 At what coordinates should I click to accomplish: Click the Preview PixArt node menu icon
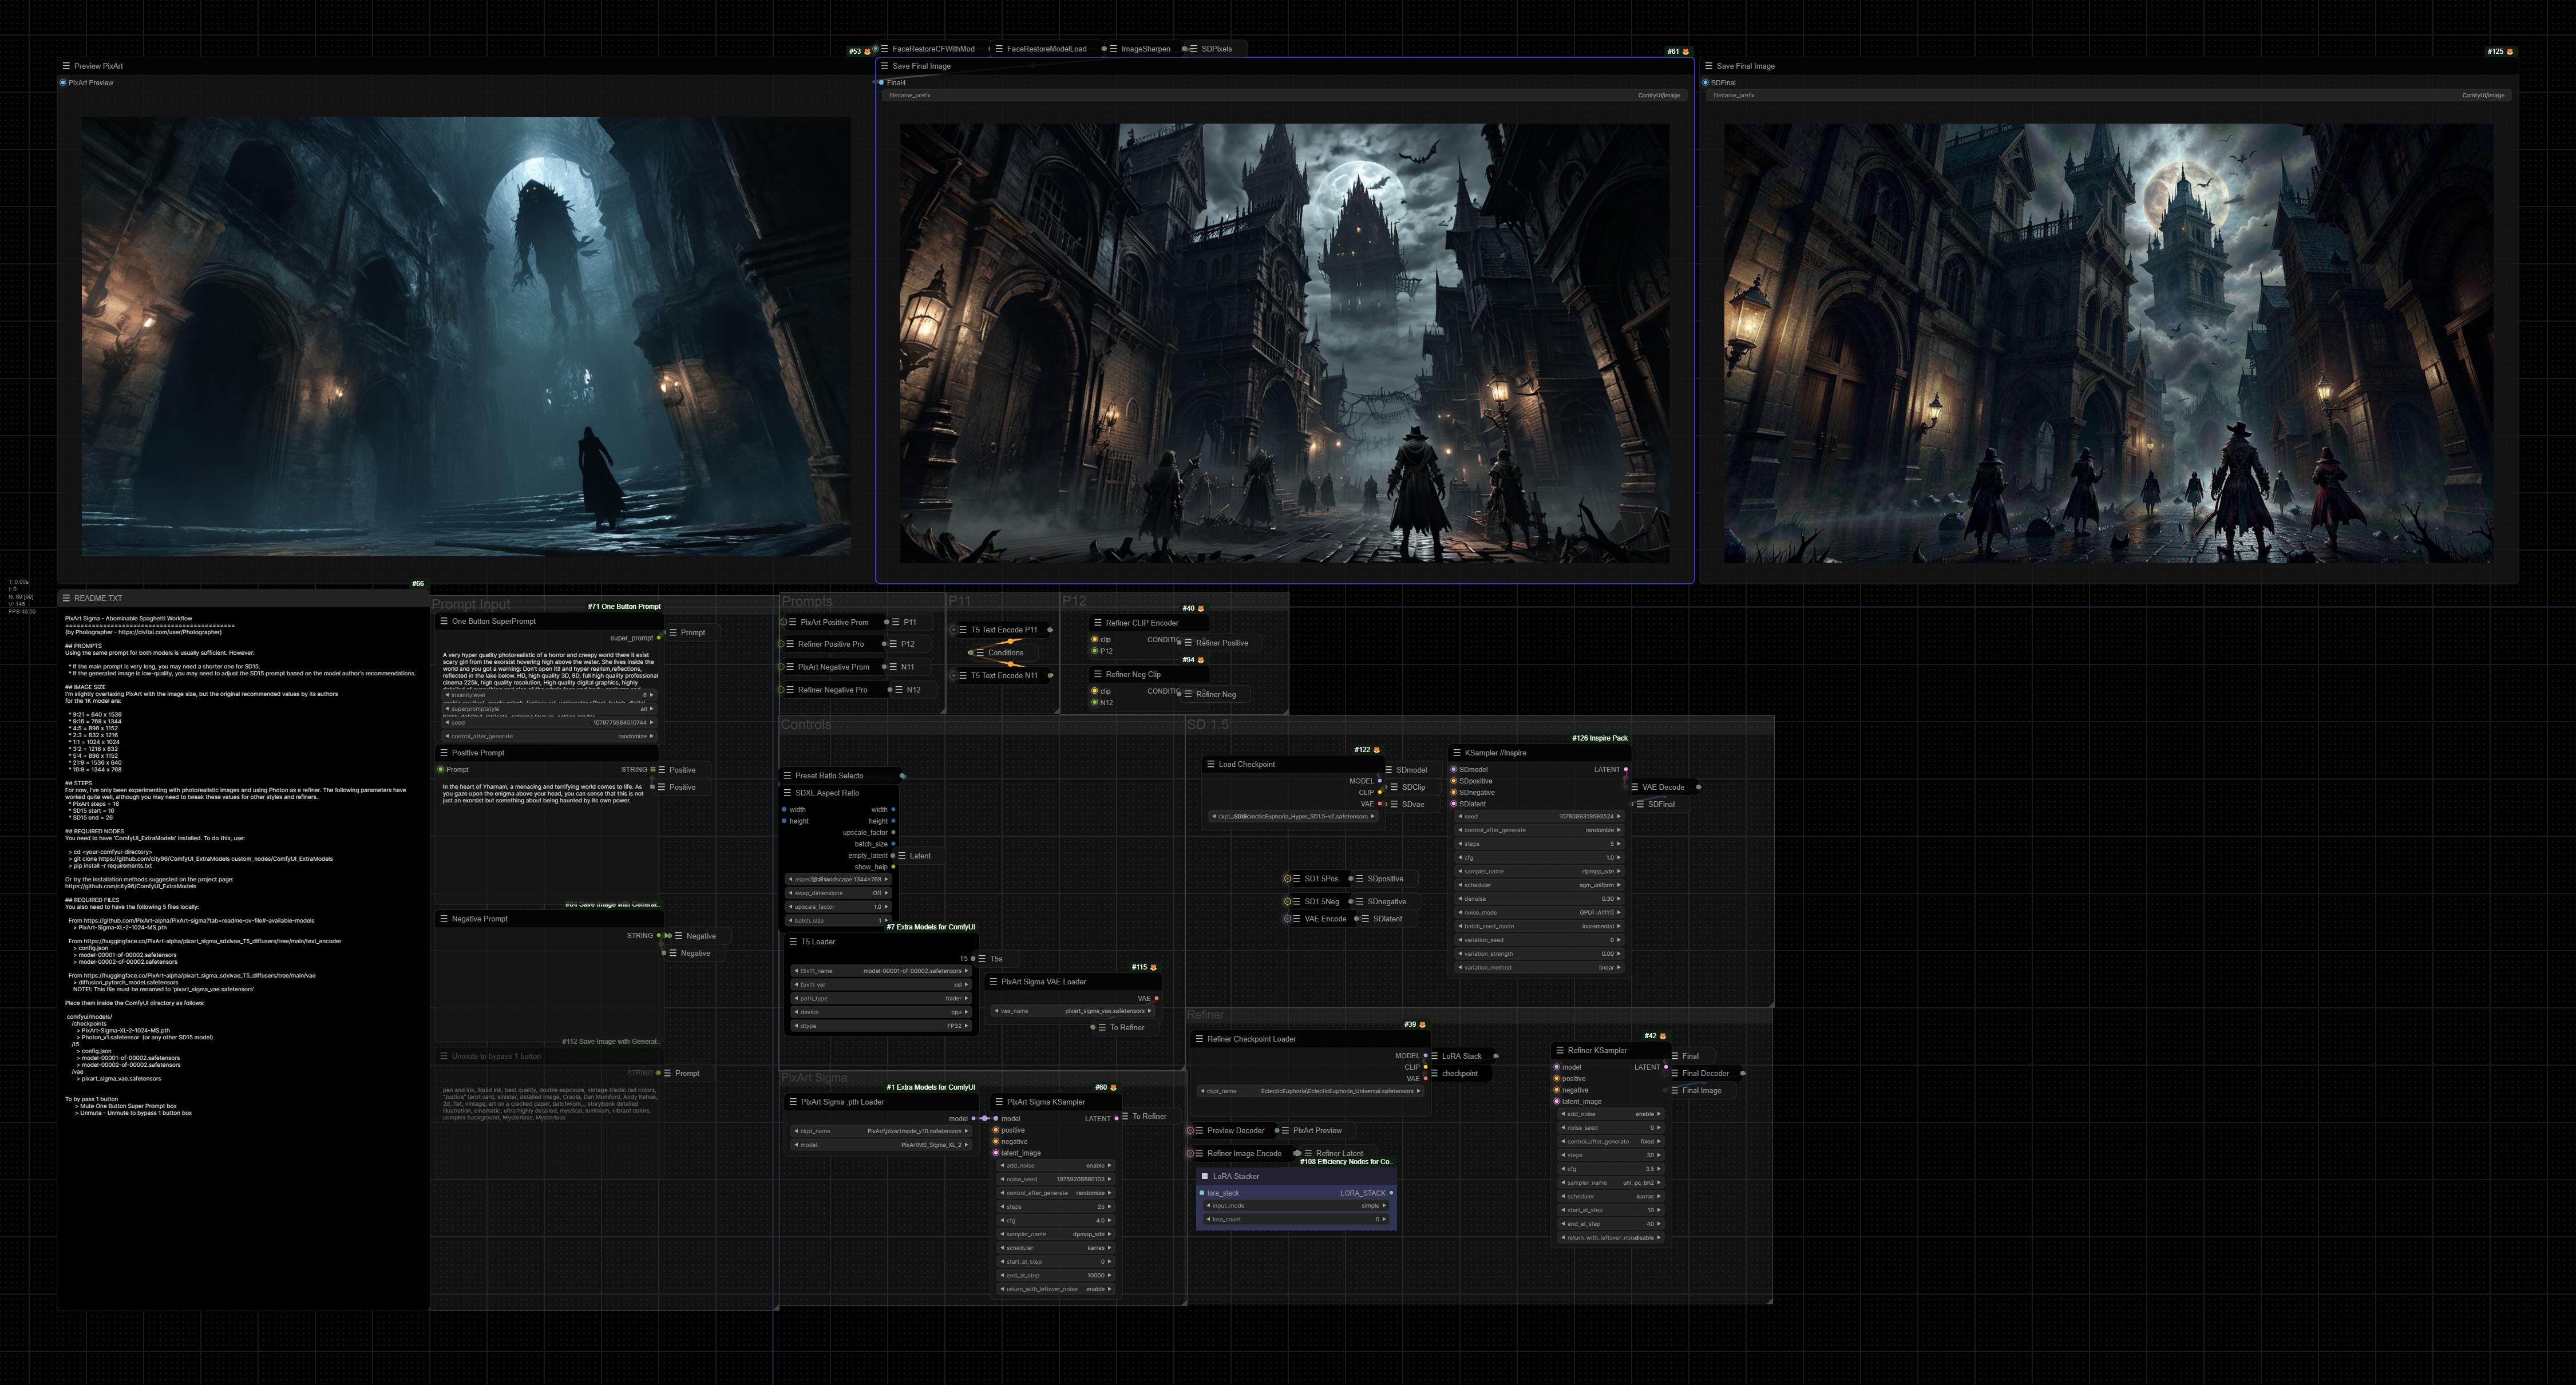pyautogui.click(x=66, y=66)
